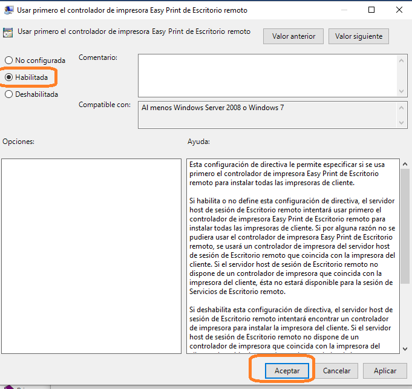This screenshot has width=412, height=389.
Task: Select the No configurada radio button
Action: point(8,60)
